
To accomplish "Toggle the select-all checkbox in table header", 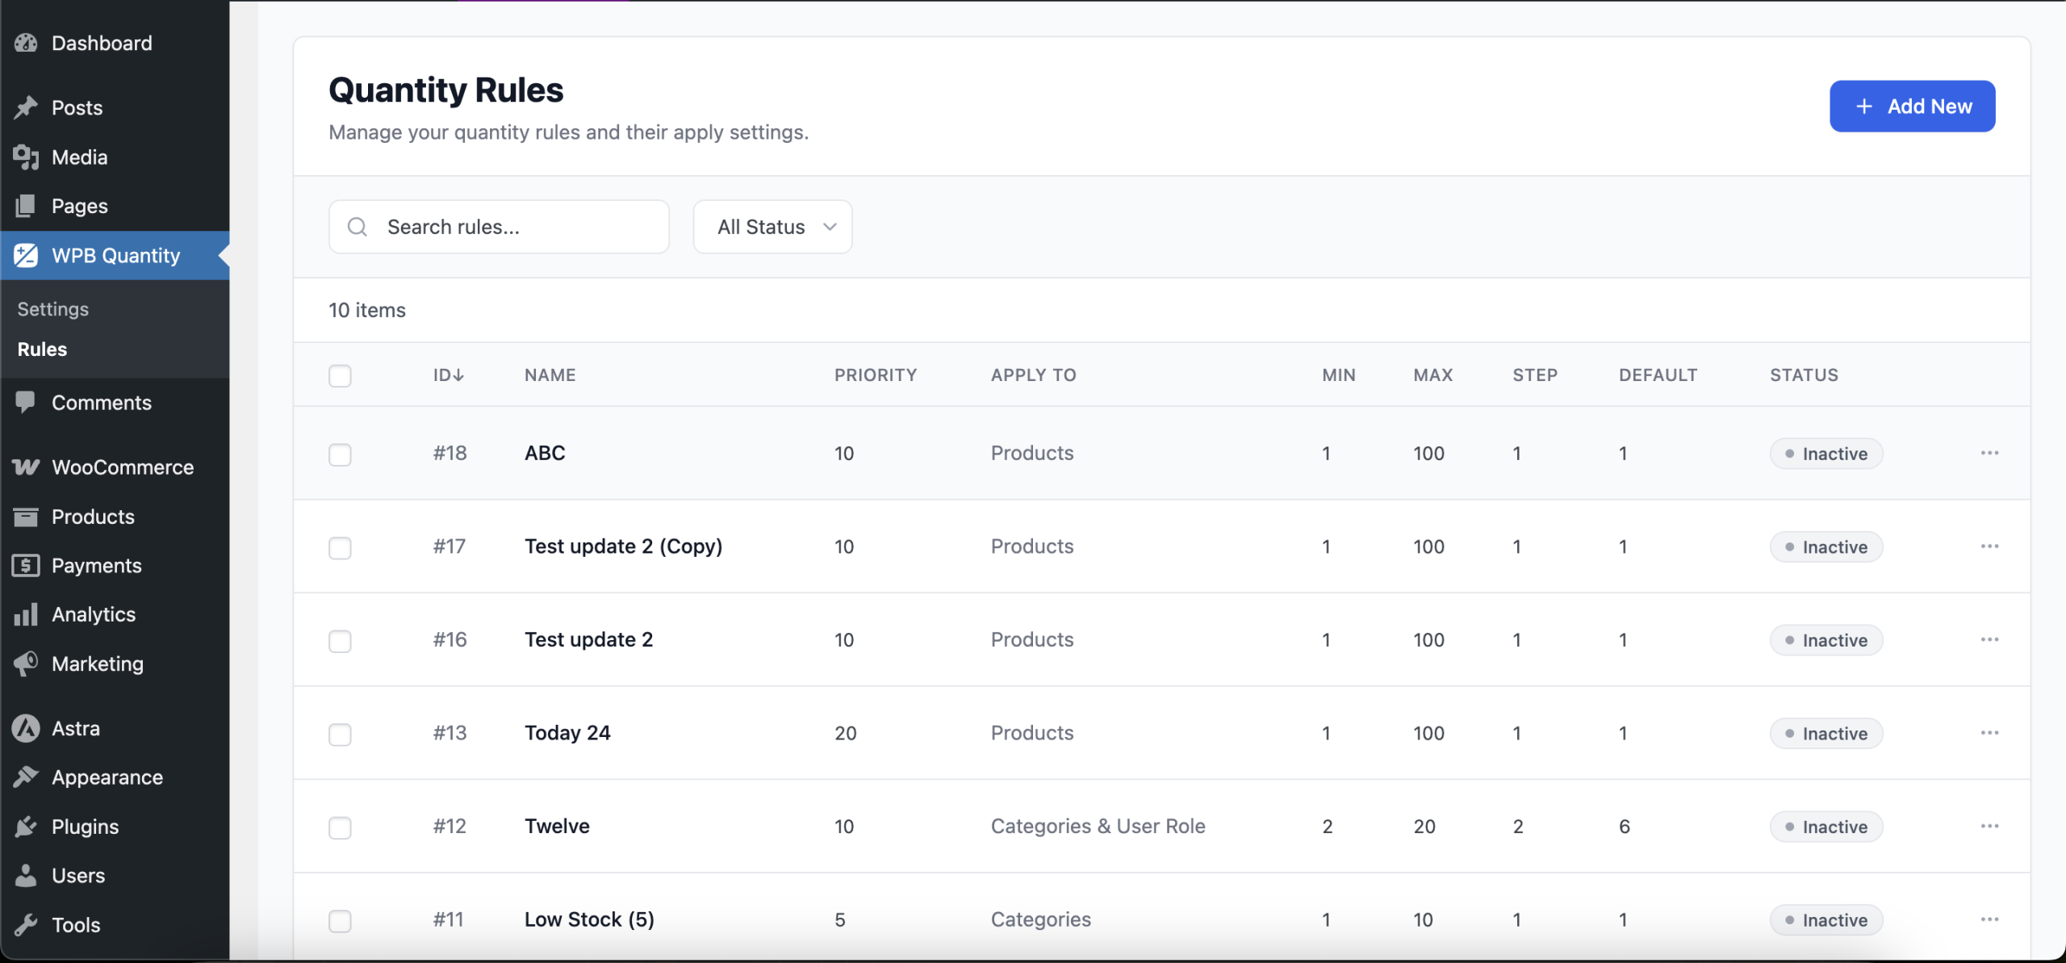I will [x=340, y=375].
